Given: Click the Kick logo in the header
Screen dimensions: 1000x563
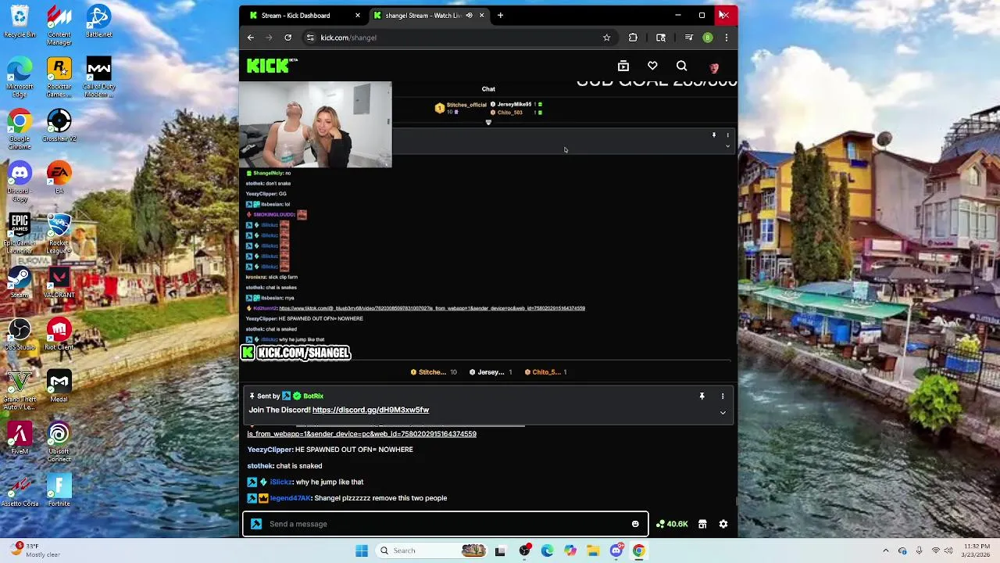Looking at the screenshot, I should point(271,66).
